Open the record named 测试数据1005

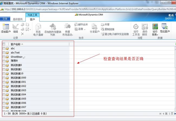[18, 99]
